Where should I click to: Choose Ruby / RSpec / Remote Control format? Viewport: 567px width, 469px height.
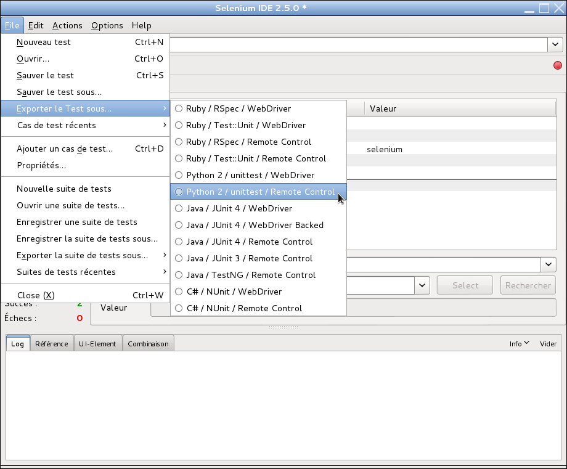[258, 142]
